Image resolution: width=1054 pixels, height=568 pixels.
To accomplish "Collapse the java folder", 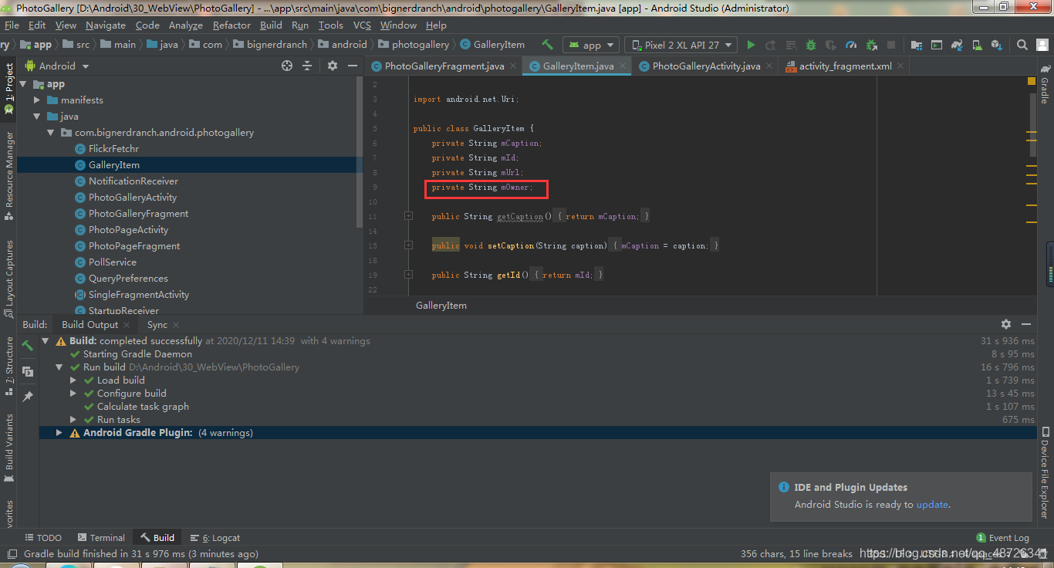I will point(37,117).
